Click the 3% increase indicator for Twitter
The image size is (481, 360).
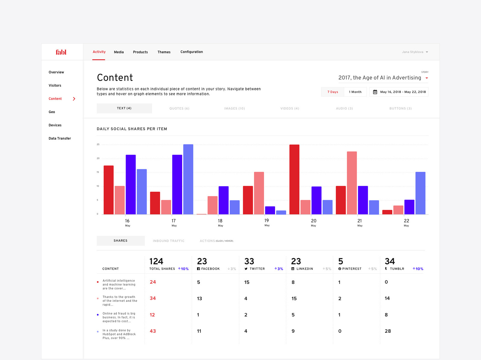click(x=279, y=269)
